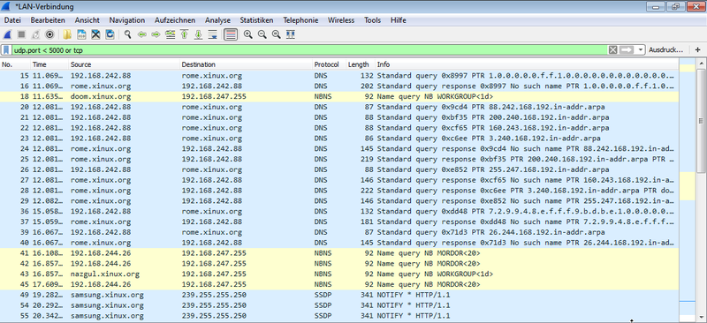Screen dimensions: 707x323
Task: Save the capture file
Action: pyautogui.click(x=81, y=34)
